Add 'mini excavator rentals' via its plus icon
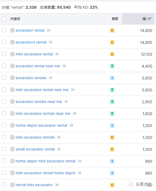This screenshot has width=156, height=191. 12,137
